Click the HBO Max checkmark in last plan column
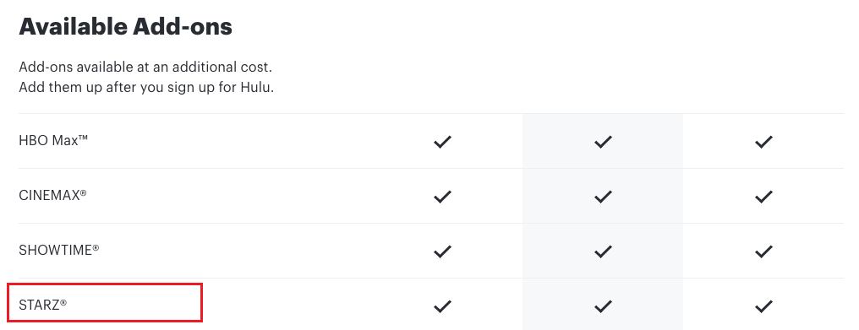 pyautogui.click(x=763, y=142)
